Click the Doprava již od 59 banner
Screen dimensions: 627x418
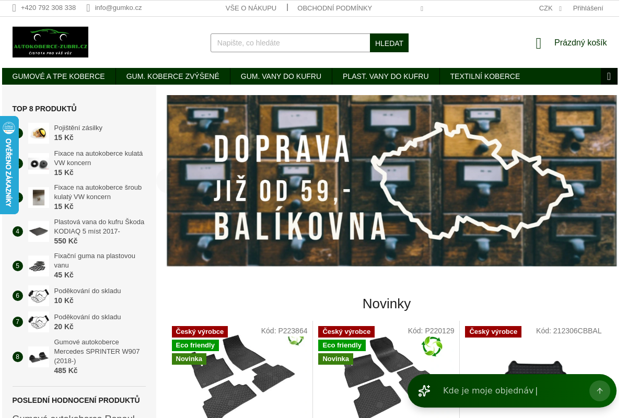tap(392, 181)
